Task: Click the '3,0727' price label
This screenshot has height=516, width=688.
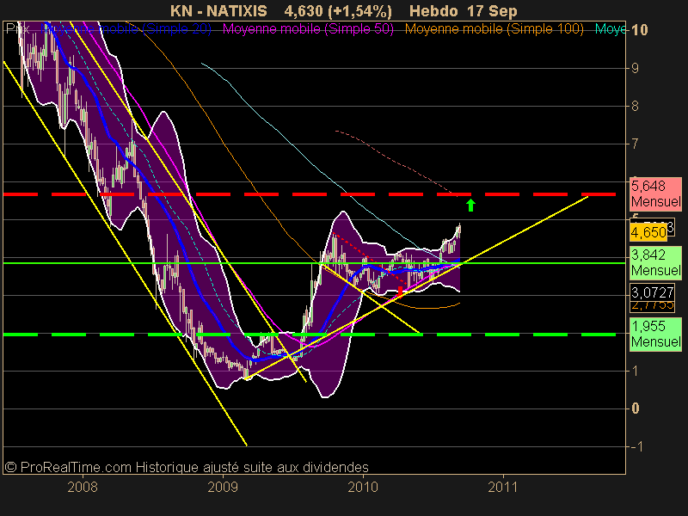Action: pos(652,292)
